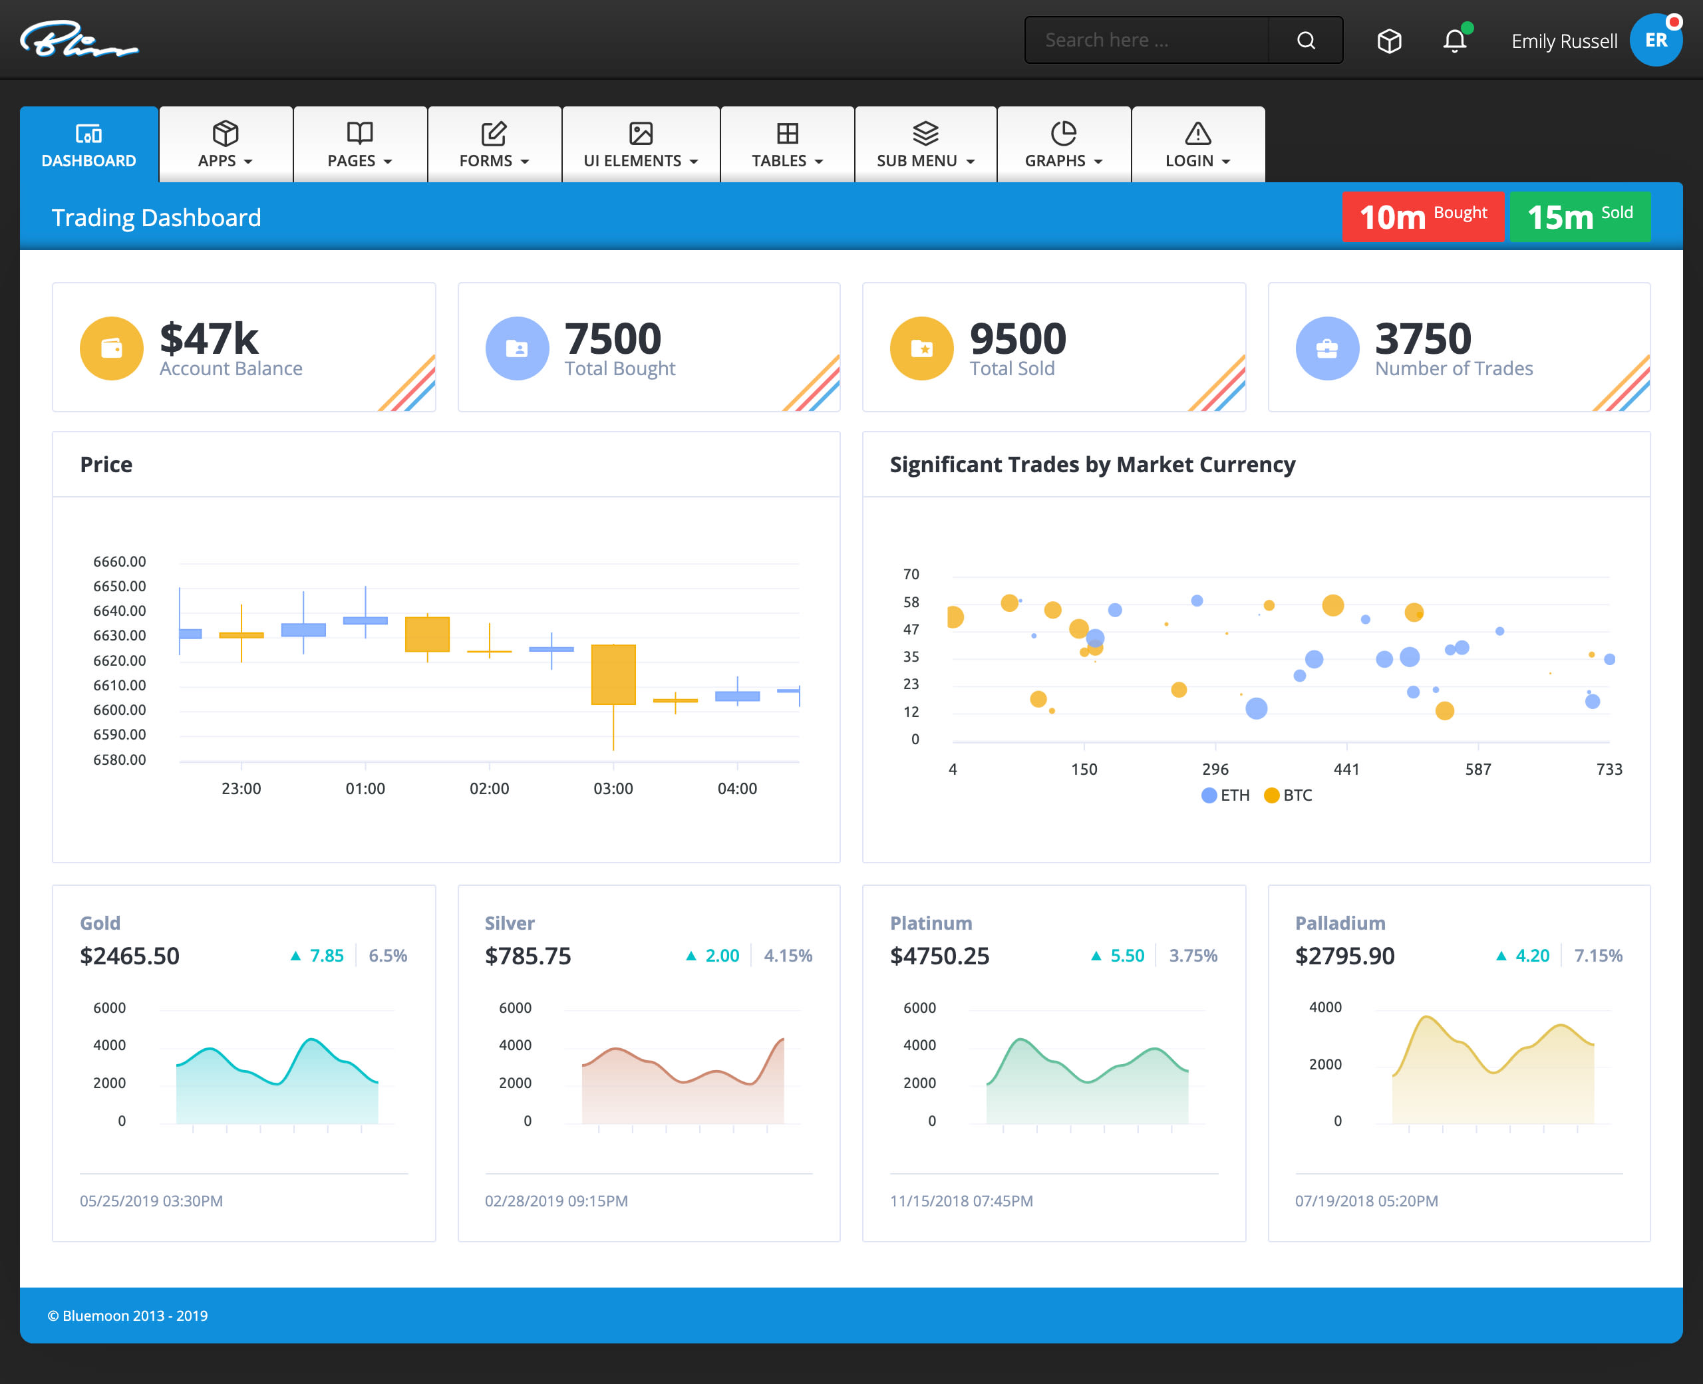The height and width of the screenshot is (1384, 1703).
Task: Click the green 15m Sold button
Action: tap(1580, 216)
